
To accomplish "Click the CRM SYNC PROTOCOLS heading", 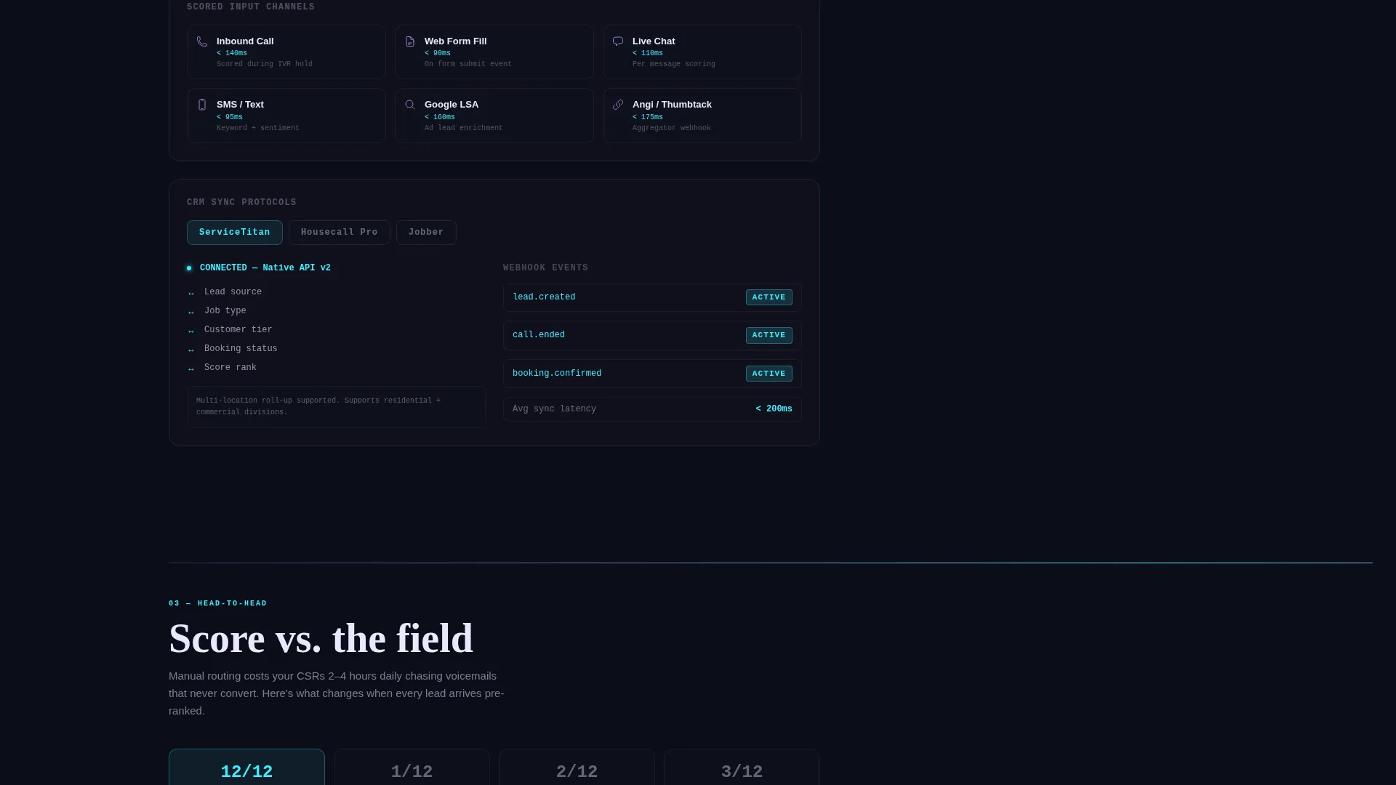I will [x=241, y=203].
